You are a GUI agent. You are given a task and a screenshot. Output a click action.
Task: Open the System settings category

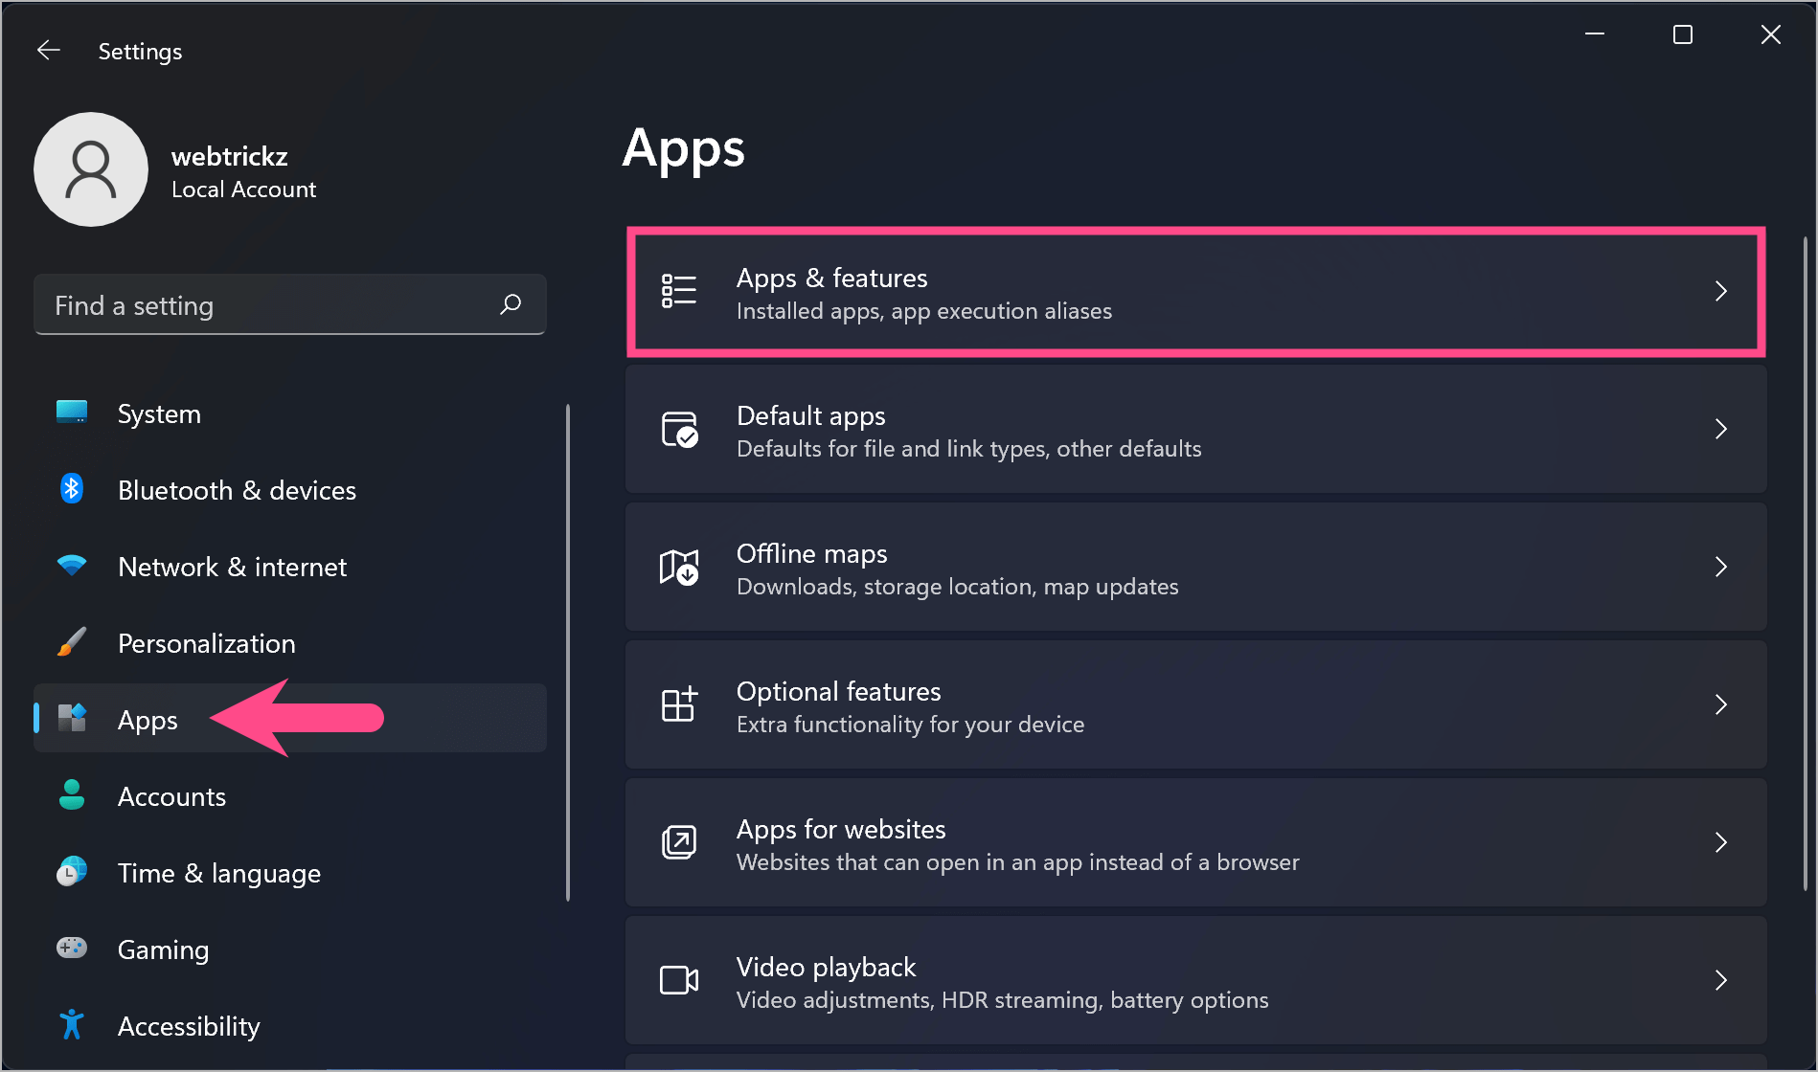click(x=159, y=413)
